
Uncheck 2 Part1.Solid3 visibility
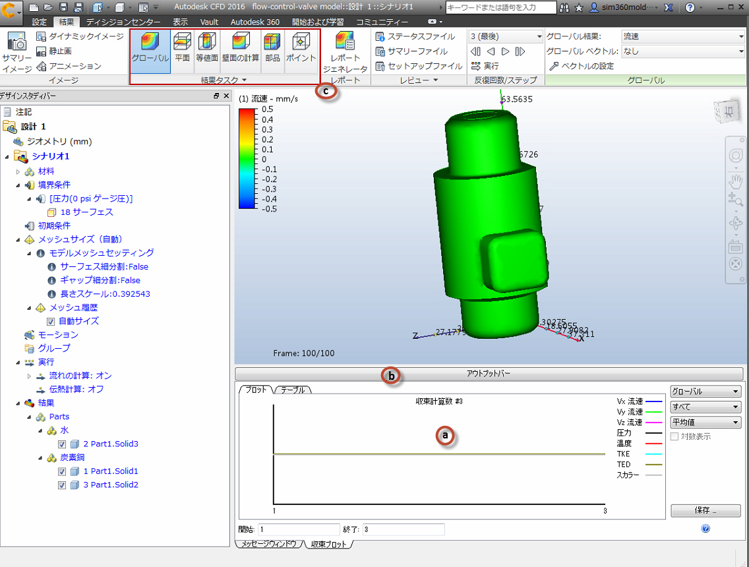click(x=62, y=444)
